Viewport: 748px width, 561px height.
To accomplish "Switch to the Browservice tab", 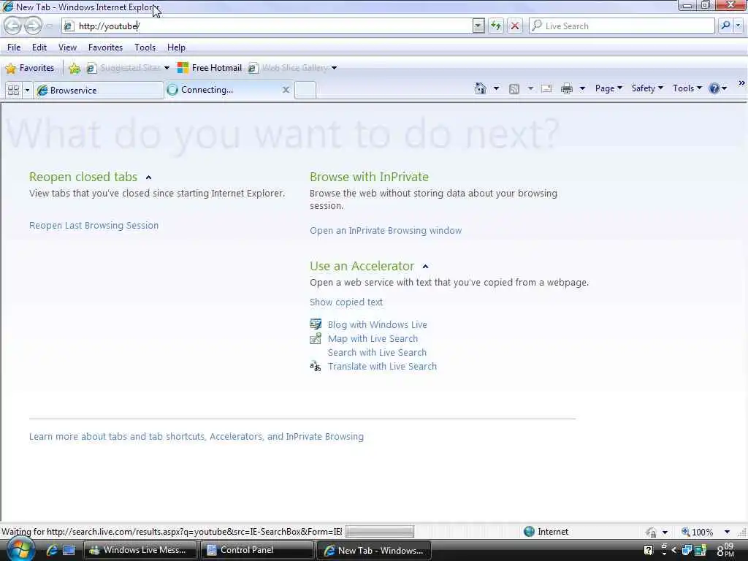I will (x=99, y=90).
